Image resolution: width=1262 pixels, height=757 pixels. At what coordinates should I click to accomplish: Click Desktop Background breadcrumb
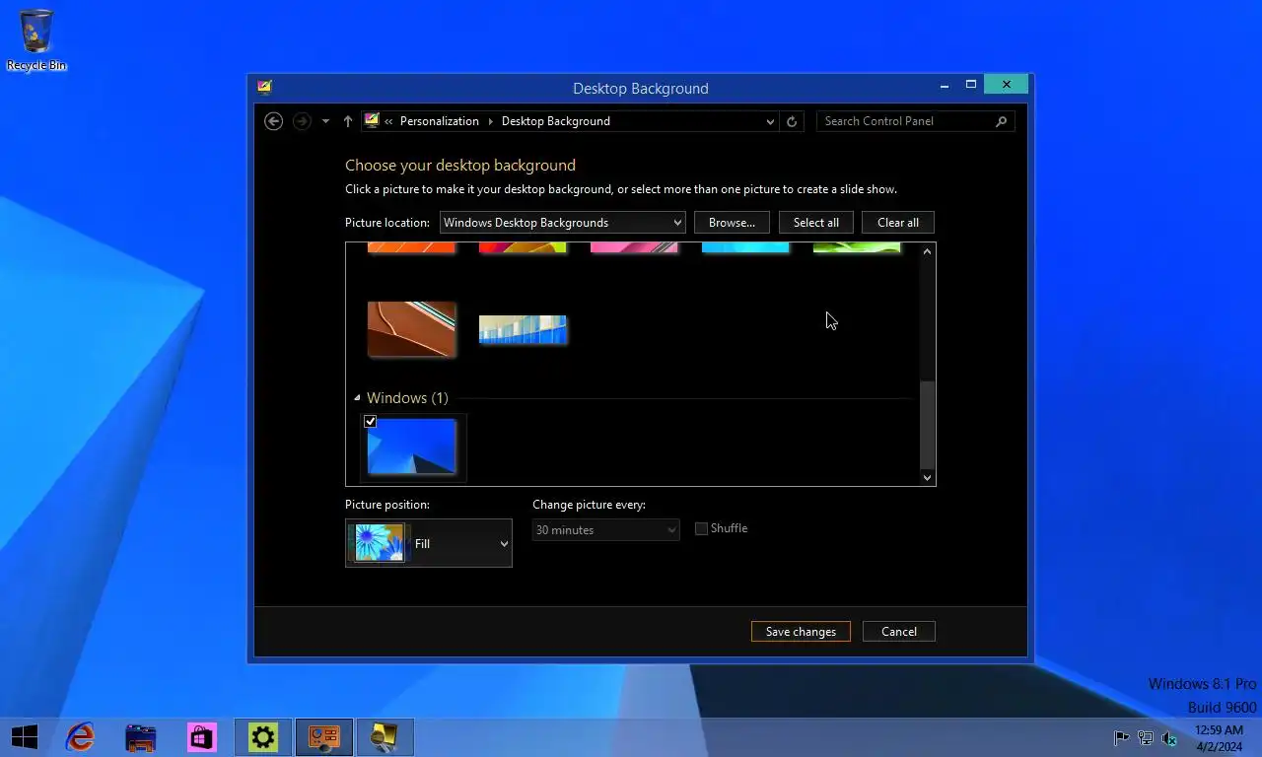[x=556, y=121]
